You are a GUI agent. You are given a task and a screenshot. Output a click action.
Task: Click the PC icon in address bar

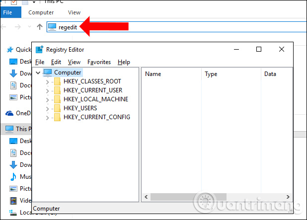click(x=52, y=27)
